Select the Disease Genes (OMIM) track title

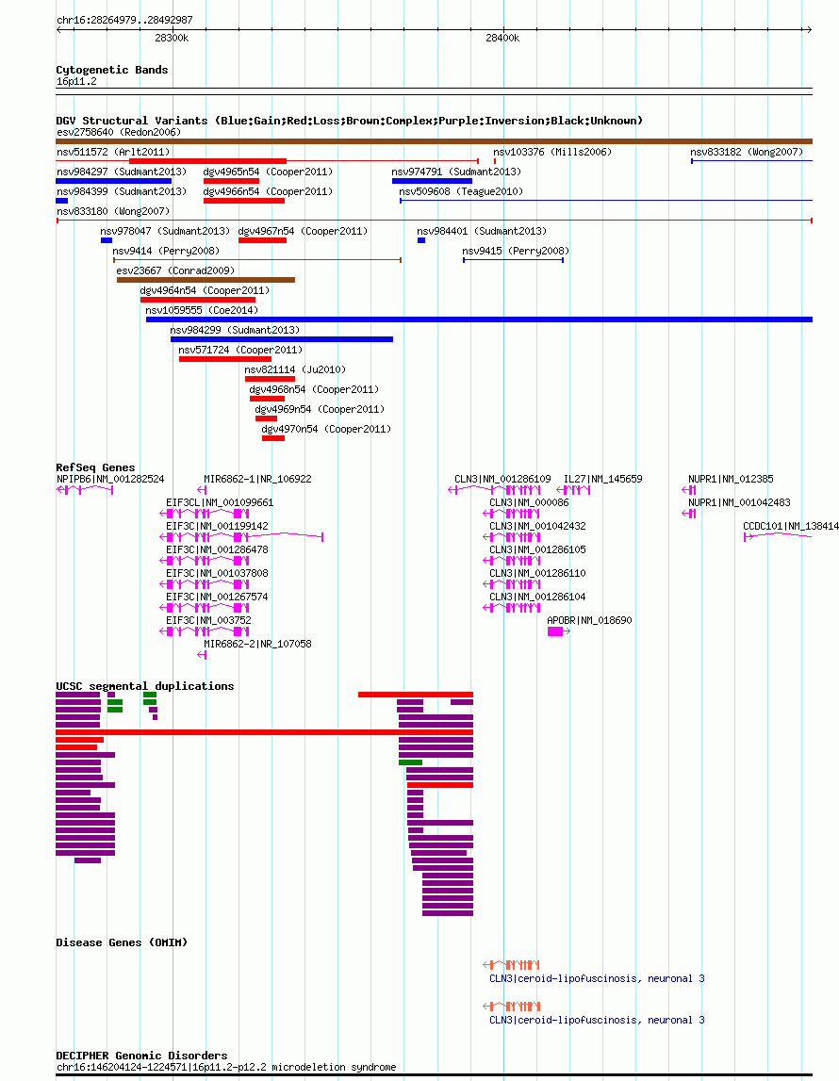122,942
